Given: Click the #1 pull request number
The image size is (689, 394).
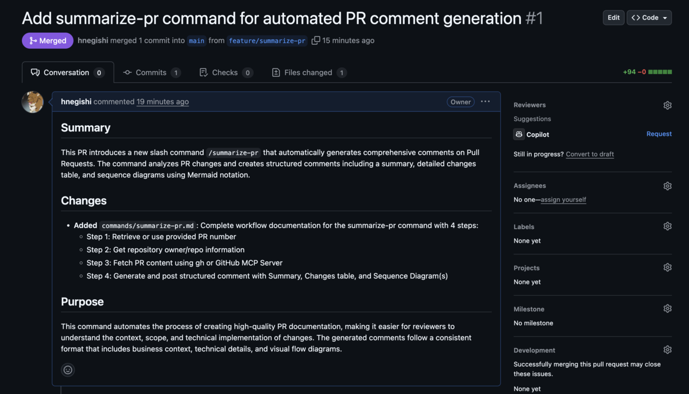Looking at the screenshot, I should pyautogui.click(x=534, y=18).
